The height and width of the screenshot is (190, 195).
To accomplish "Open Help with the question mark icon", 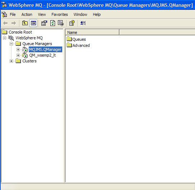I will point(72,23).
